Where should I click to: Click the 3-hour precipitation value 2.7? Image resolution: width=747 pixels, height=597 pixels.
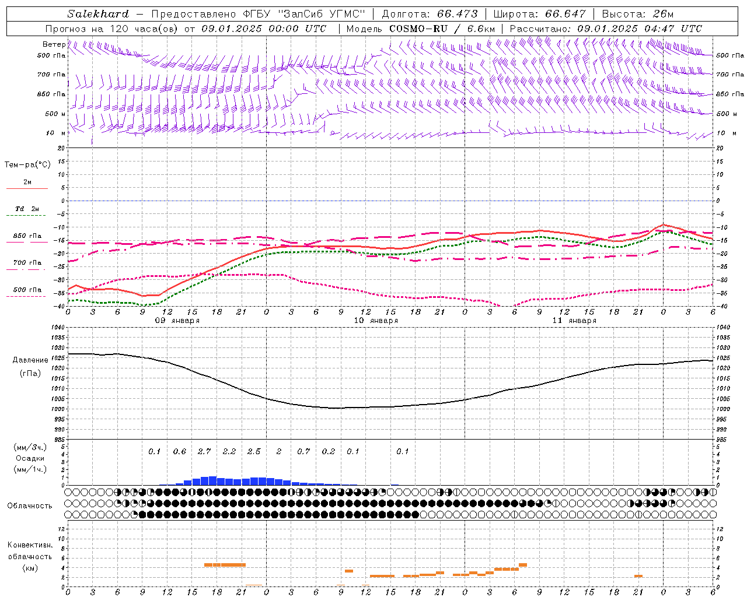pos(204,452)
